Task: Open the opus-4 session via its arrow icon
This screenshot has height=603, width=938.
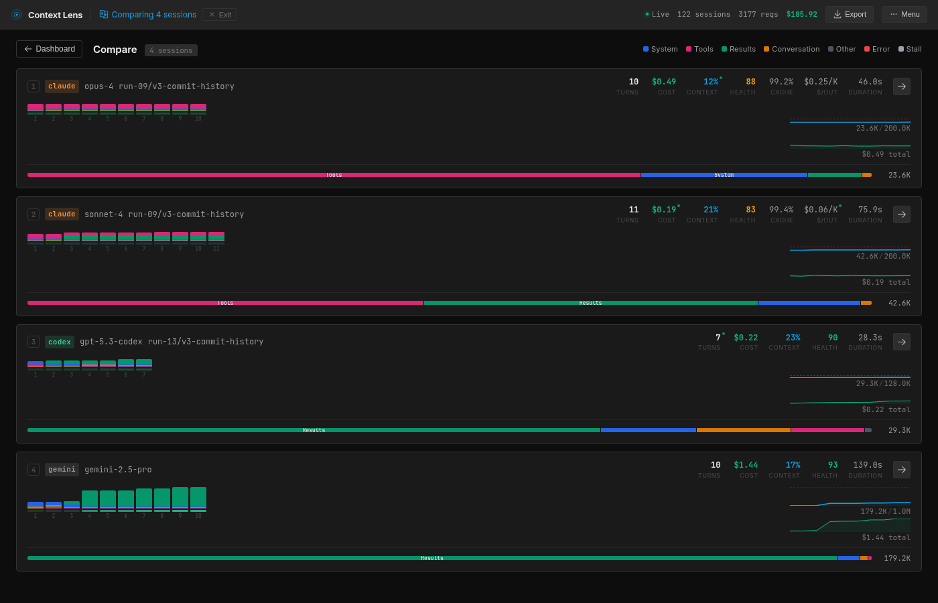Action: tap(901, 86)
